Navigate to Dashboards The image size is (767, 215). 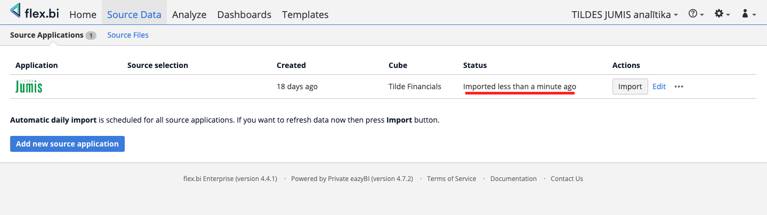pyautogui.click(x=244, y=14)
